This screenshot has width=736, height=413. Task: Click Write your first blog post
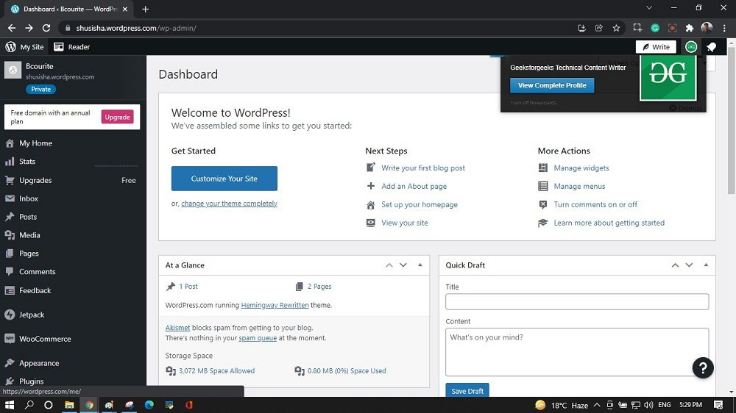coord(423,168)
